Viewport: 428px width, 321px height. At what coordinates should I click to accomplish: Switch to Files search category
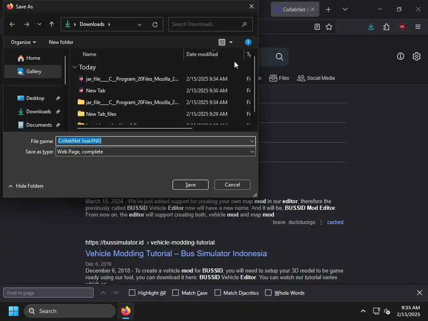click(x=279, y=78)
